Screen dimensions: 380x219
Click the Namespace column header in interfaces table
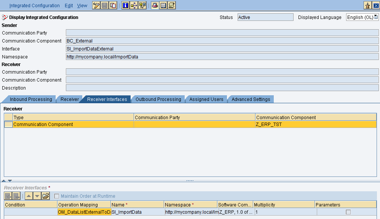click(x=191, y=205)
